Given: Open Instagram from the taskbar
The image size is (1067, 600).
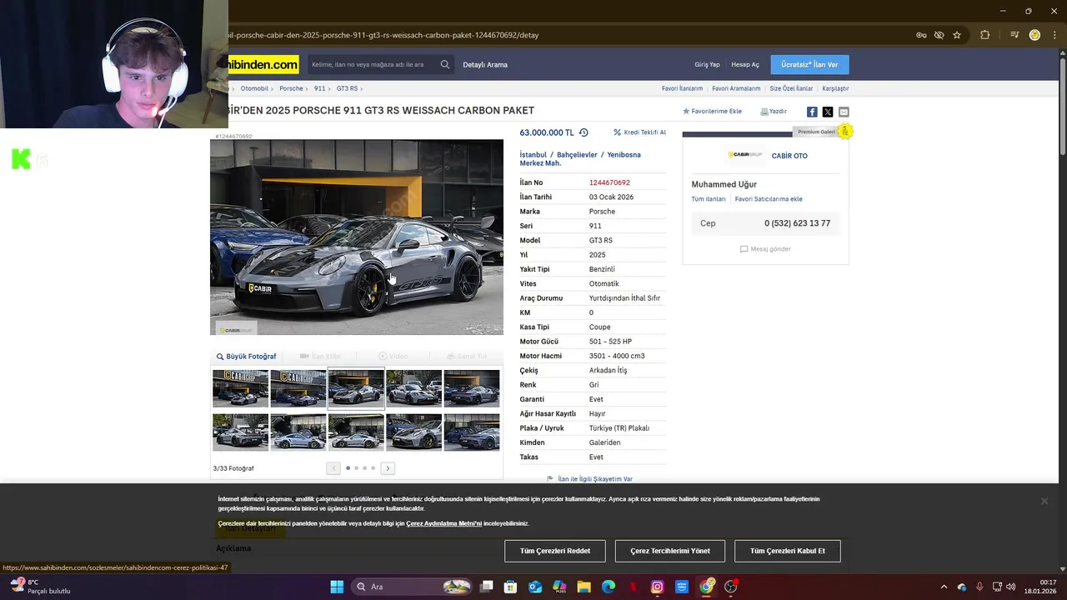Looking at the screenshot, I should tap(657, 587).
